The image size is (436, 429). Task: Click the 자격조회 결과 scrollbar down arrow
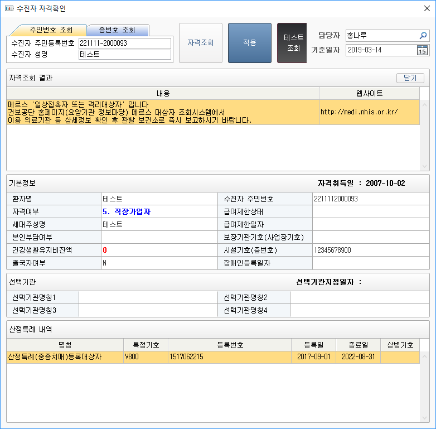coord(424,166)
